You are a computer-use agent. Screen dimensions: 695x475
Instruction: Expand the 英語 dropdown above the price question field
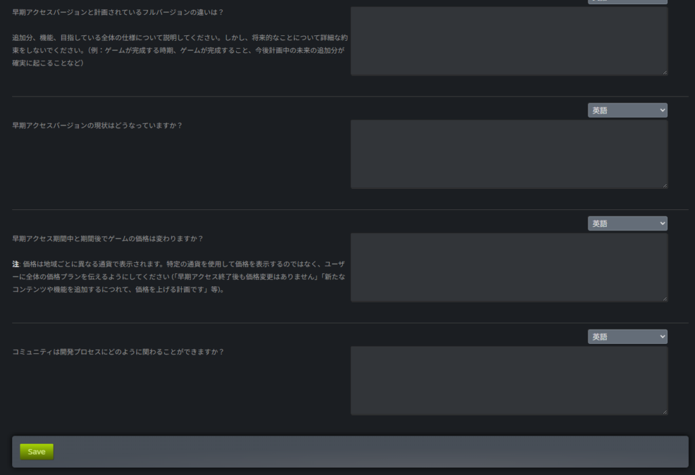[x=627, y=224]
